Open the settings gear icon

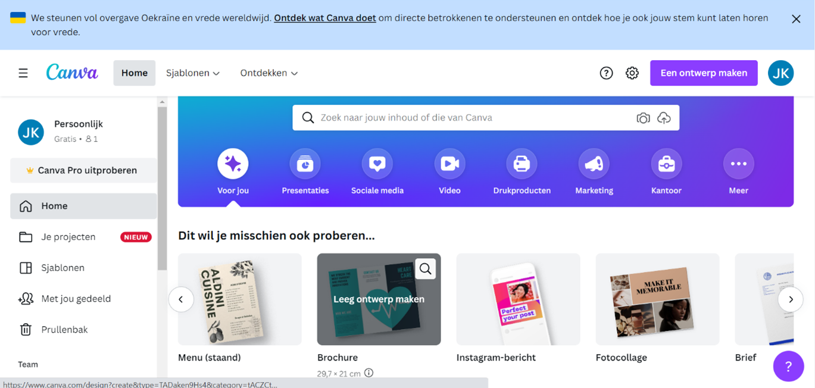pos(632,73)
